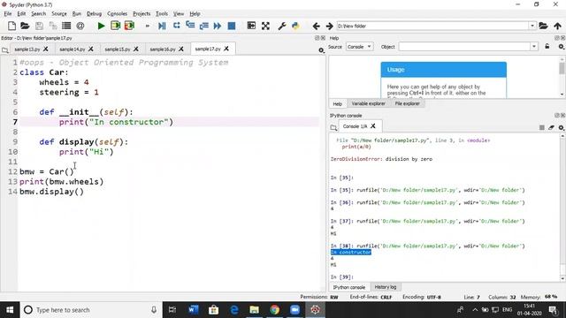Continue execution fast-forward debug icon
Screen dimensions: 566x318
[218, 26]
